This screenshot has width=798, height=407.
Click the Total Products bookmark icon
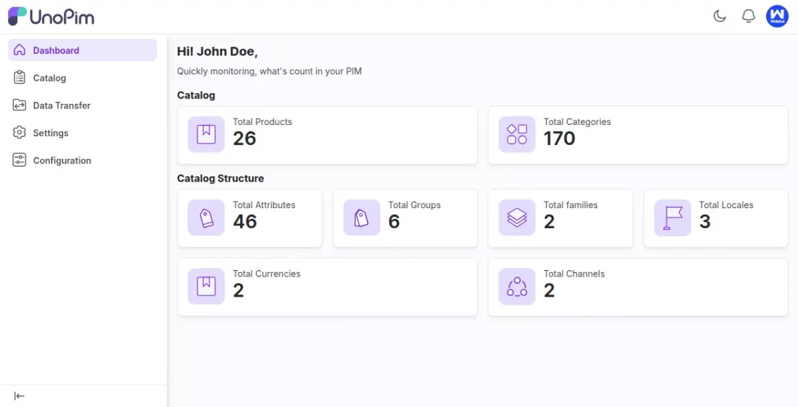click(205, 134)
